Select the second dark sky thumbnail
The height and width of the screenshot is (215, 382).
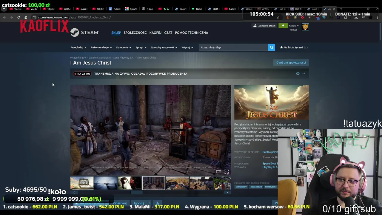[x=106, y=183]
